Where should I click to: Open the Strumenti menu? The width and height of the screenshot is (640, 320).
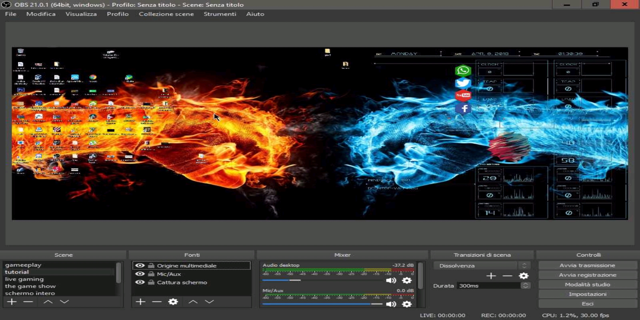click(x=220, y=14)
